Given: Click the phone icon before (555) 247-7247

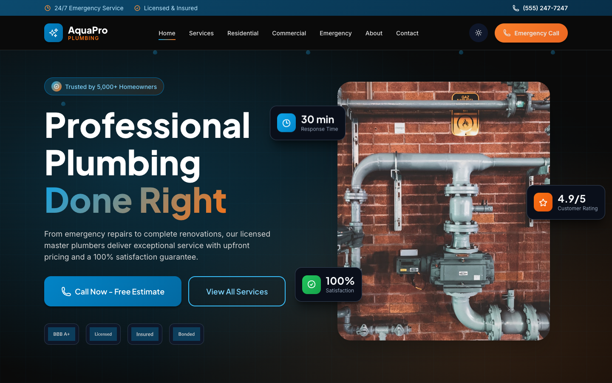Looking at the screenshot, I should [516, 8].
